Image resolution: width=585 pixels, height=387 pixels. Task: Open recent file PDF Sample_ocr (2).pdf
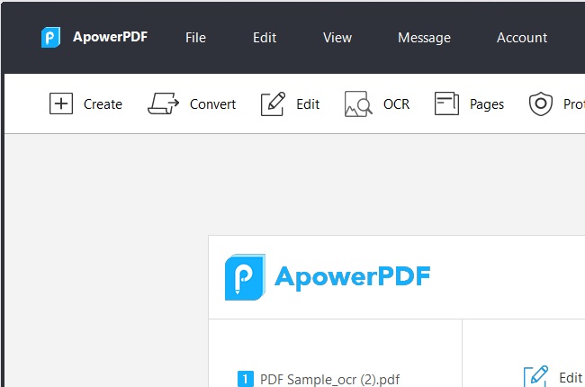(x=329, y=380)
